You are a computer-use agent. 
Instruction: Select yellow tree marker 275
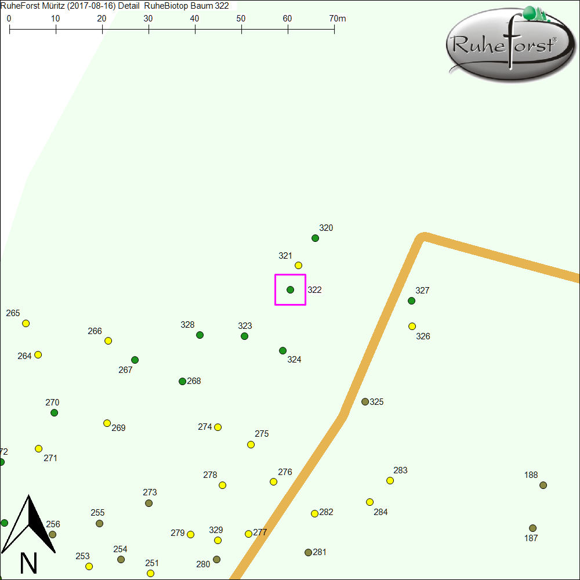[x=251, y=444]
